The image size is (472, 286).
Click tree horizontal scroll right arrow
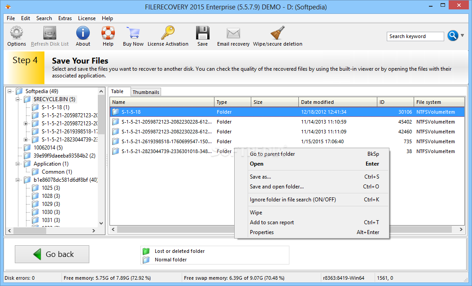point(94,231)
